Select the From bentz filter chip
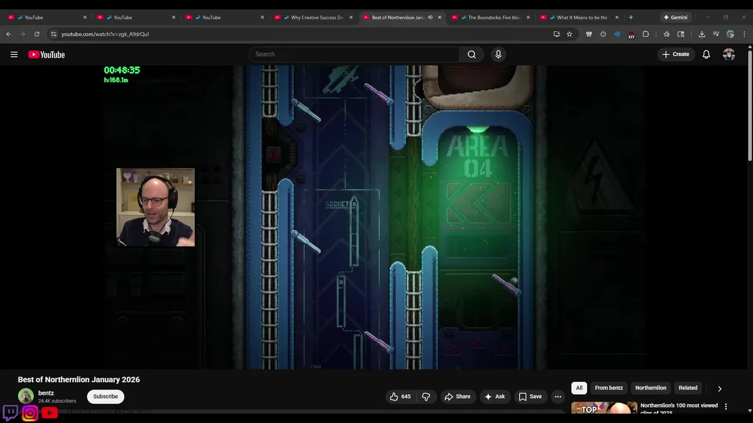Screen dimensions: 753x423 (609, 388)
